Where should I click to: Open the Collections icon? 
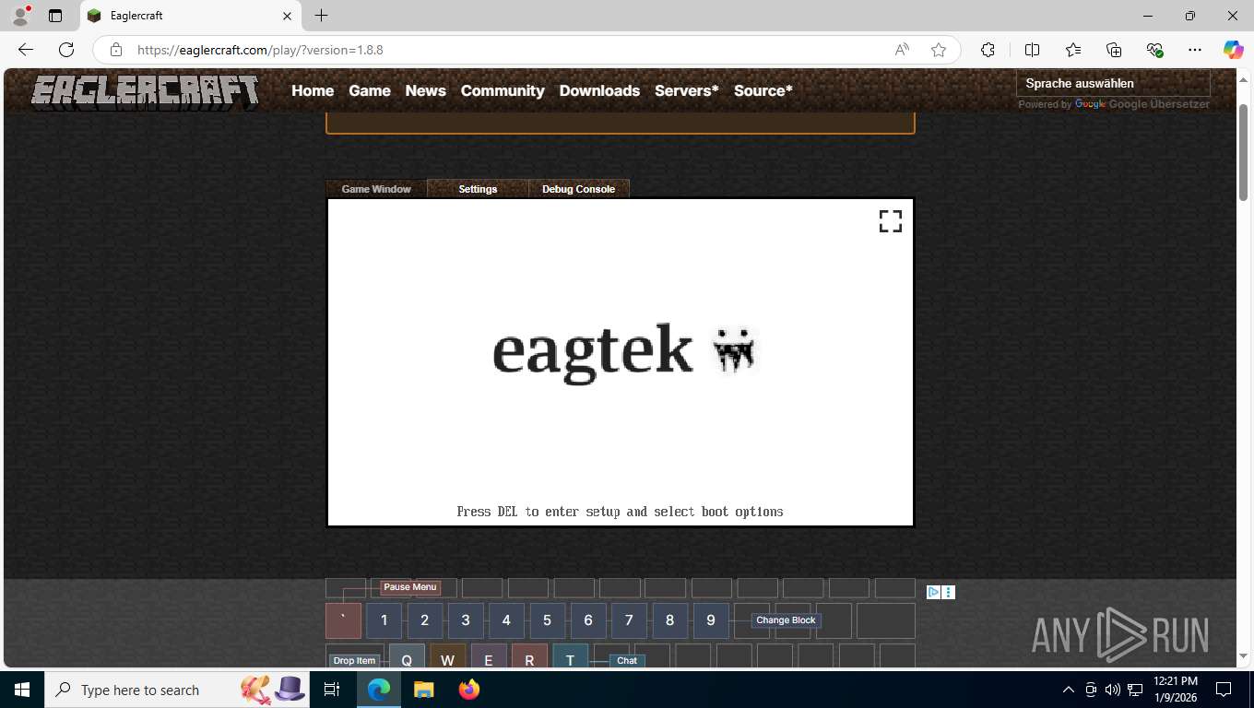coord(1114,50)
